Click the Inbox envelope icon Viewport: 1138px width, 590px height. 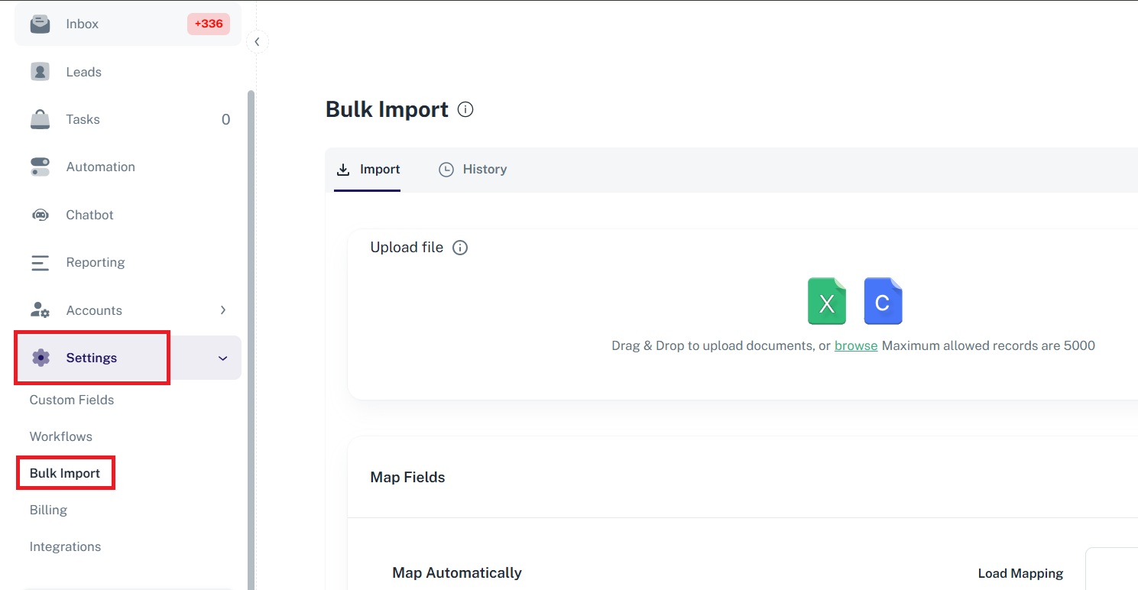pyautogui.click(x=40, y=24)
